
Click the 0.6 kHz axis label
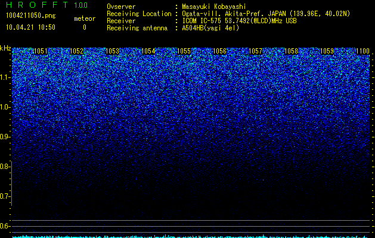[5, 226]
